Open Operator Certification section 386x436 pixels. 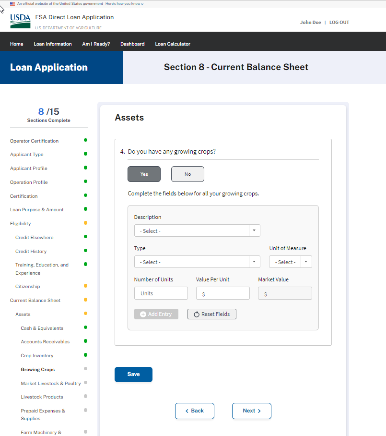(x=35, y=141)
